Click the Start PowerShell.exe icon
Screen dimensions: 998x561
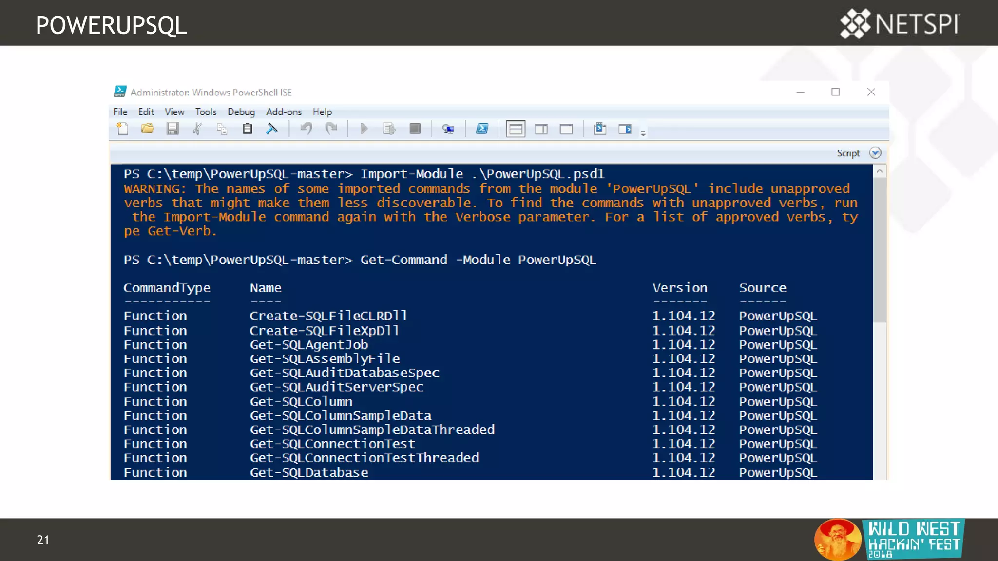click(x=482, y=129)
